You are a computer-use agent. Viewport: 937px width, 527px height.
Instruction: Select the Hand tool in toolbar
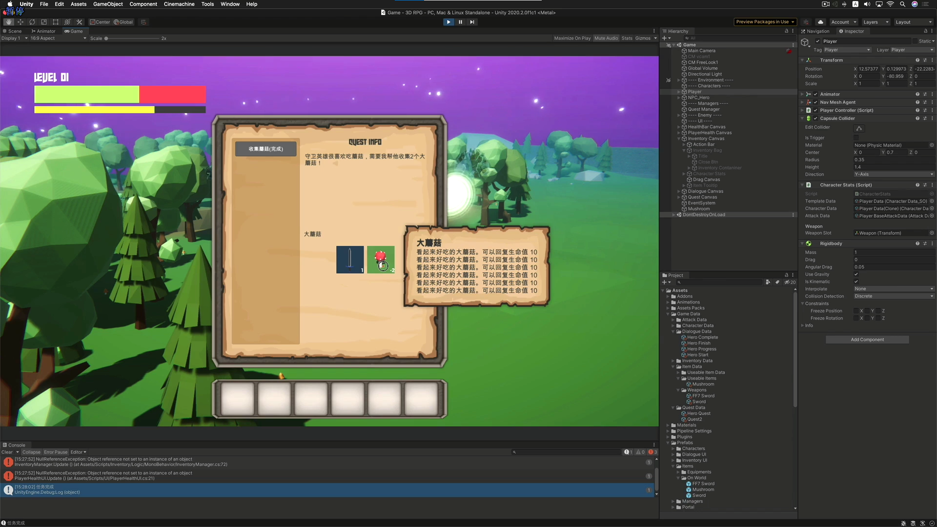[8, 22]
